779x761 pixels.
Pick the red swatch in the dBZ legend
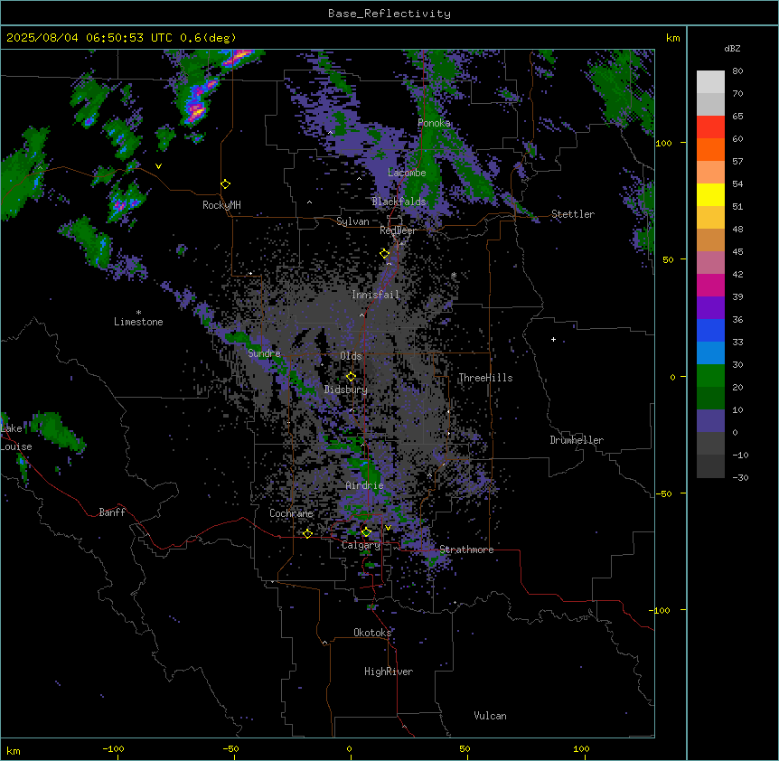click(710, 127)
